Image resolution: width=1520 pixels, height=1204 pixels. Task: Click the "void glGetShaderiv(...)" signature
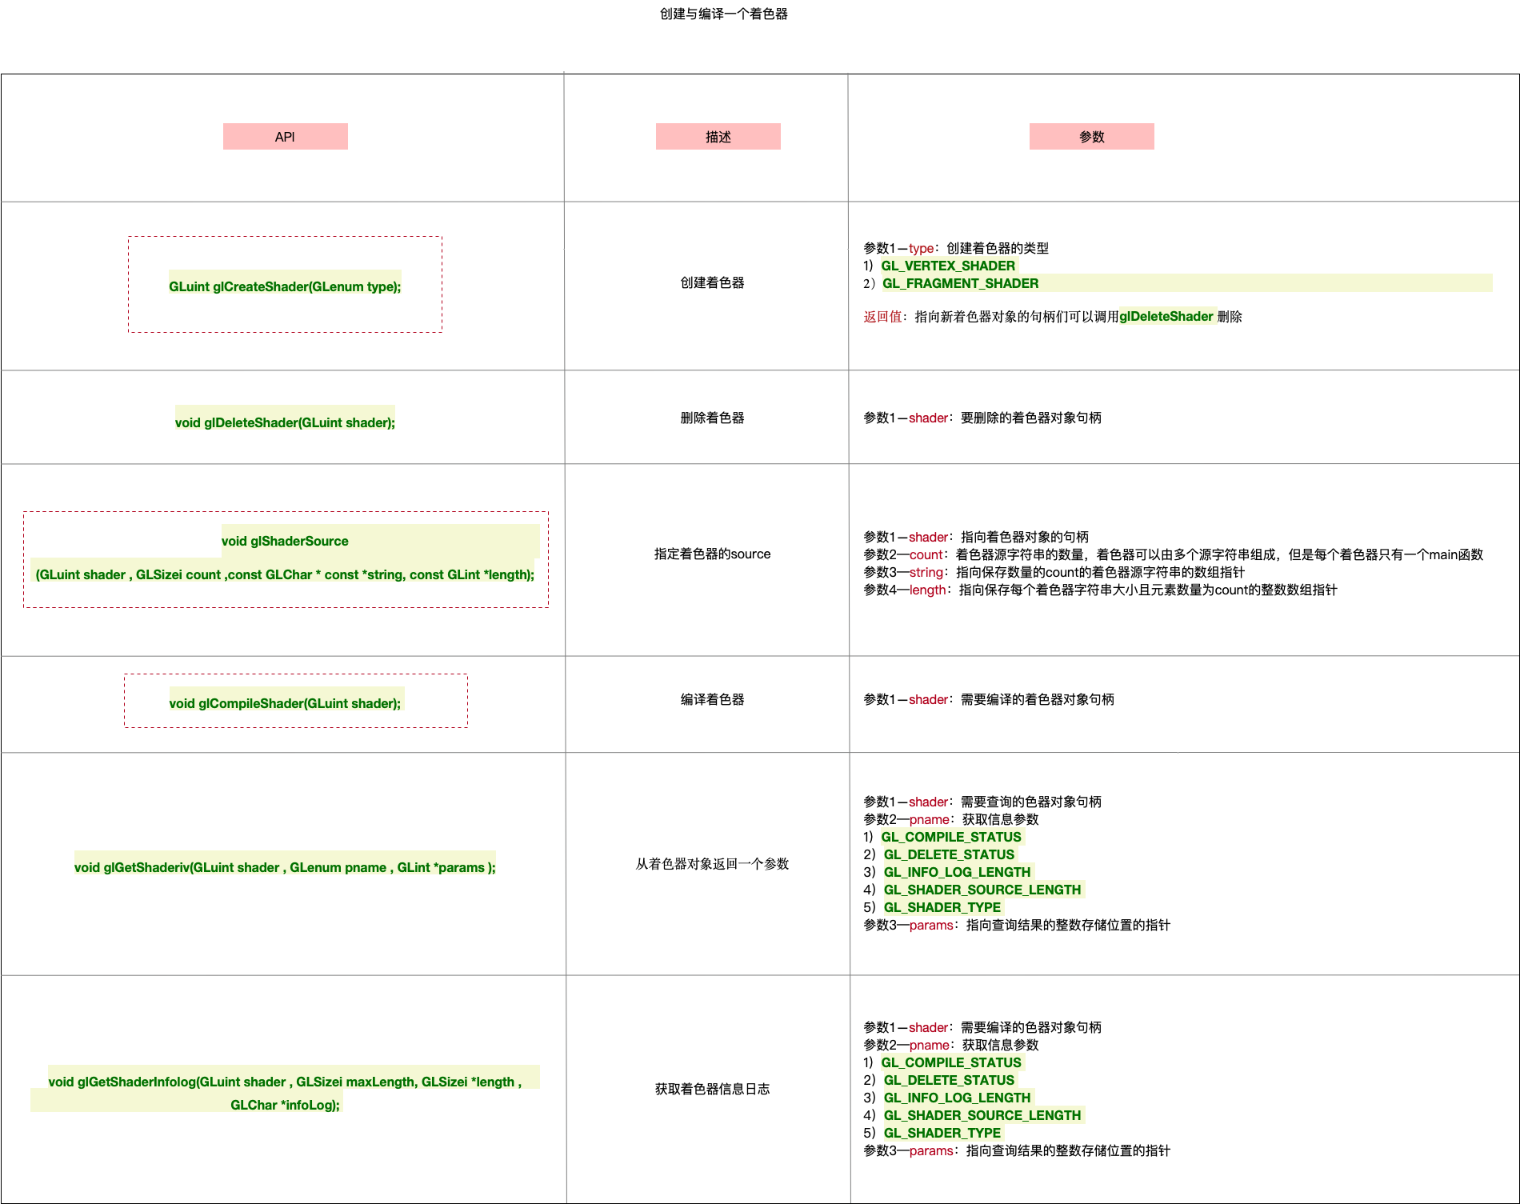point(285,867)
